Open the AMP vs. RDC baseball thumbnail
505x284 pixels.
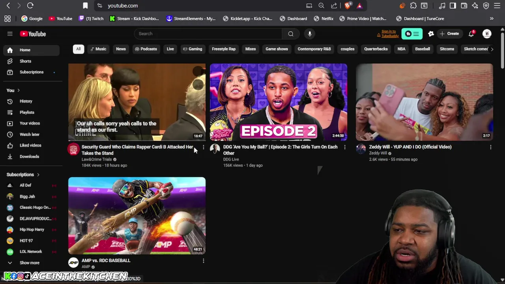coord(137,216)
